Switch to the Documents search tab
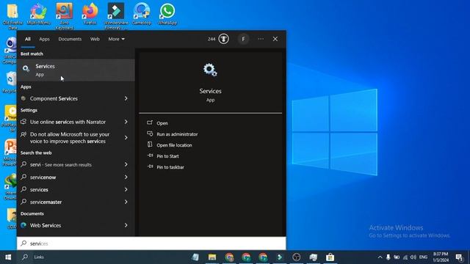The height and width of the screenshot is (264, 470). (x=70, y=39)
